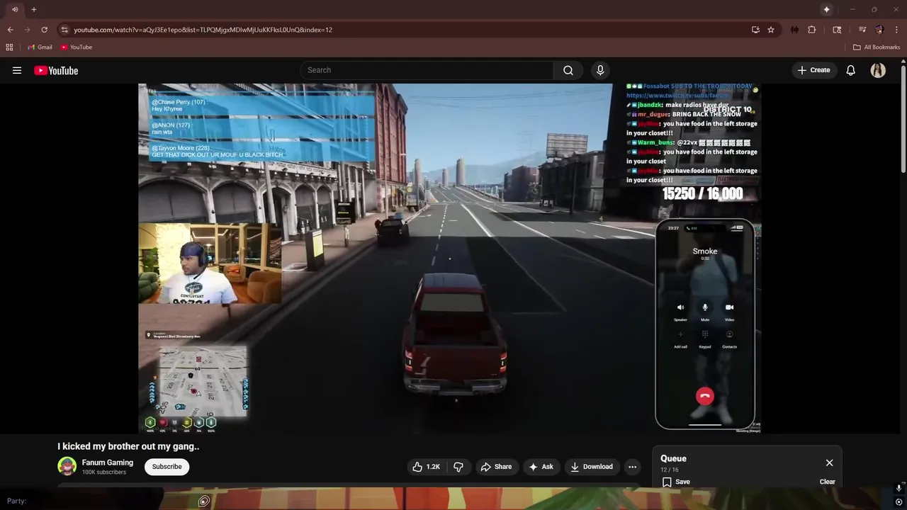Close the Queue panel

click(829, 463)
